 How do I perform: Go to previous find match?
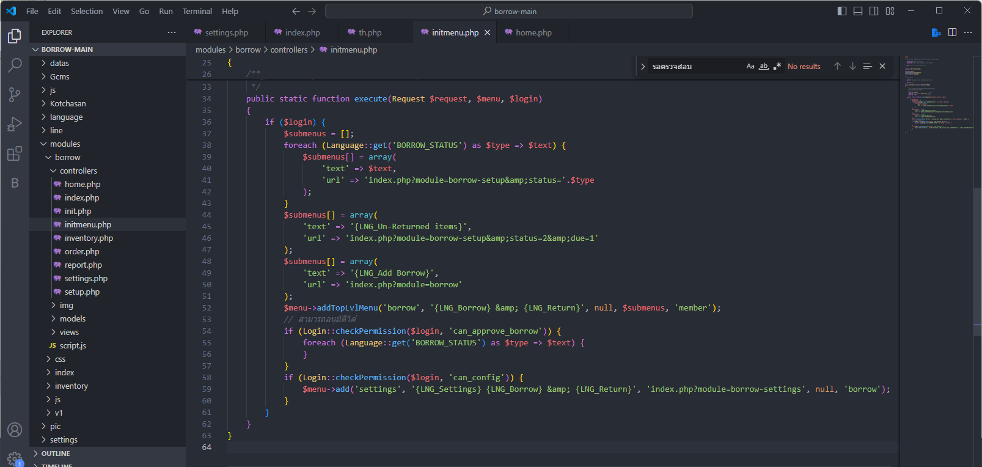[x=837, y=66]
